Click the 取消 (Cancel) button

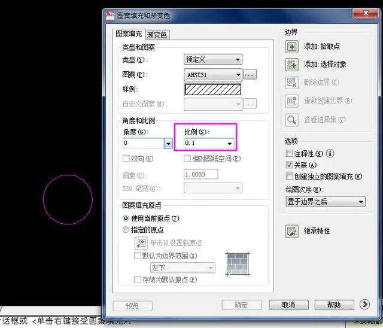tap(288, 305)
